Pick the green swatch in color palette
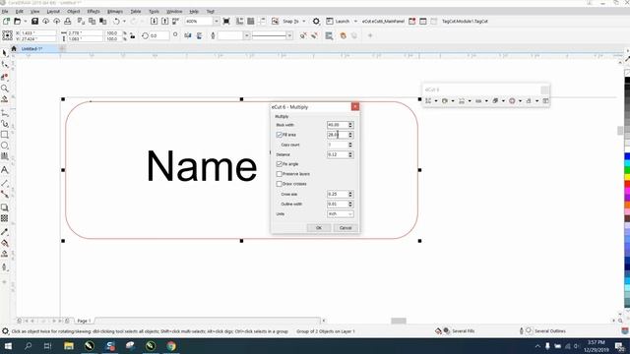 click(x=627, y=170)
